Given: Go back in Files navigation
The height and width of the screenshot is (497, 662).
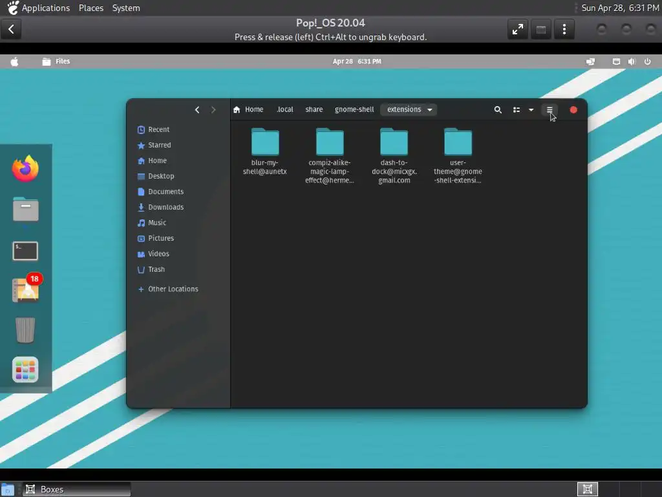Looking at the screenshot, I should click(x=197, y=110).
